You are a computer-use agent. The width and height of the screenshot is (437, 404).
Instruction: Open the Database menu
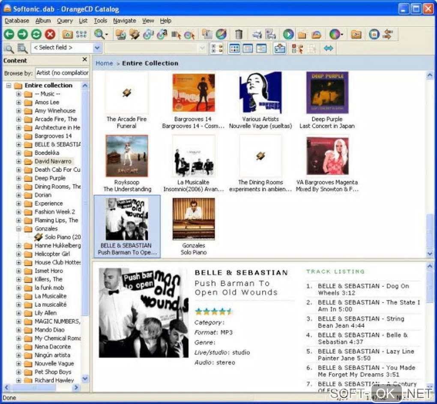click(x=17, y=21)
